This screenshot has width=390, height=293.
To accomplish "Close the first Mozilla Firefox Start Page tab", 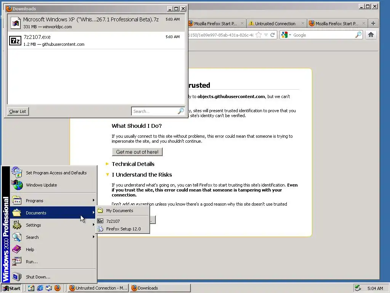I will coord(242,23).
